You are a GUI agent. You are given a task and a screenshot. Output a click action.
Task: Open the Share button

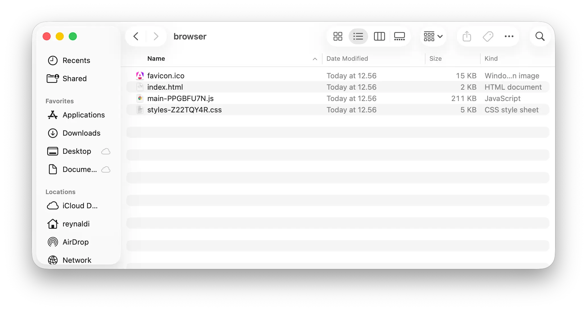466,36
